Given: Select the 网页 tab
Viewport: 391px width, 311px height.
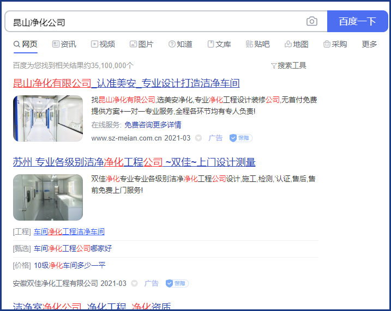Looking at the screenshot, I should (26, 44).
